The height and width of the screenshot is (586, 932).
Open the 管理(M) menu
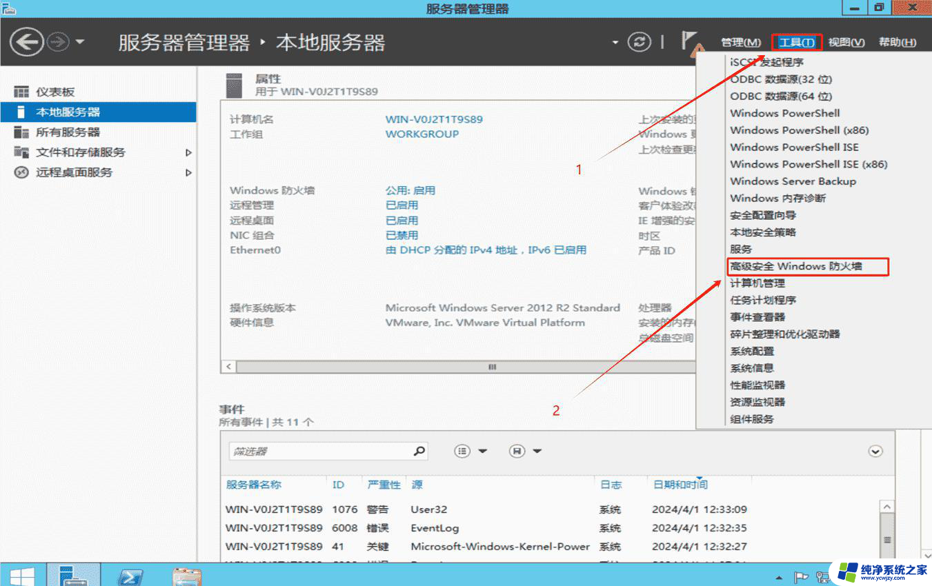741,43
